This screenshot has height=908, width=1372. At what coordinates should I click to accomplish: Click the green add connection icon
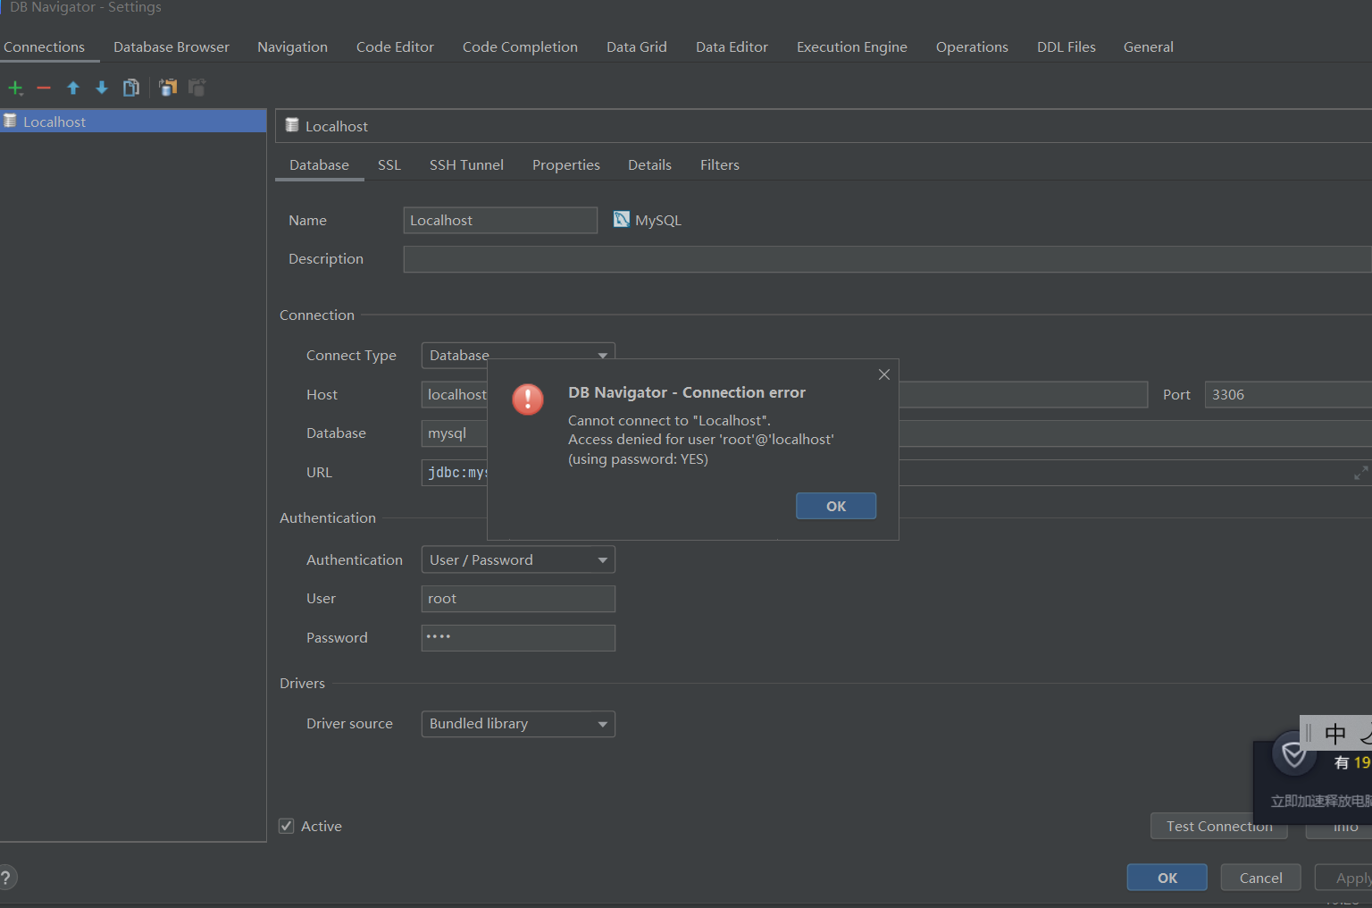click(x=15, y=88)
